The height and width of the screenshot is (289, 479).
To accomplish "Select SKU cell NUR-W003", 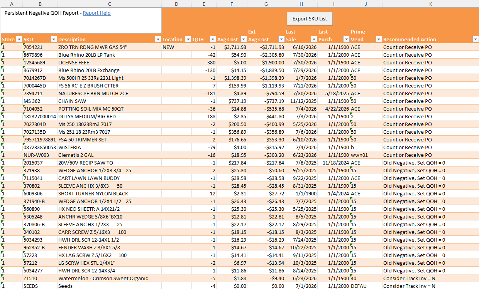I will coord(40,155).
